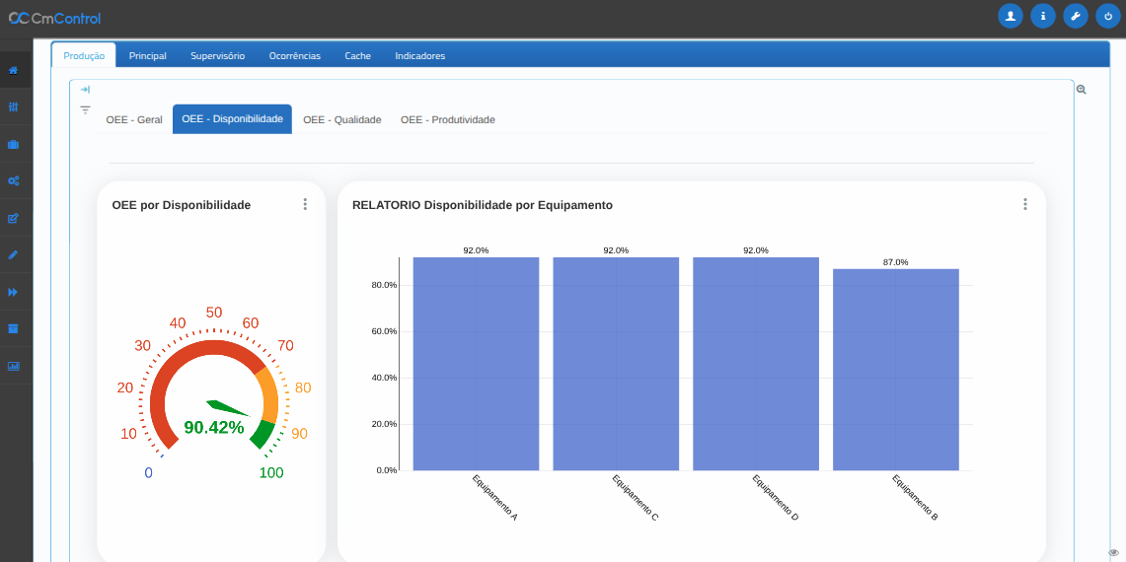Open the bar chart icon in the sidebar

14,366
